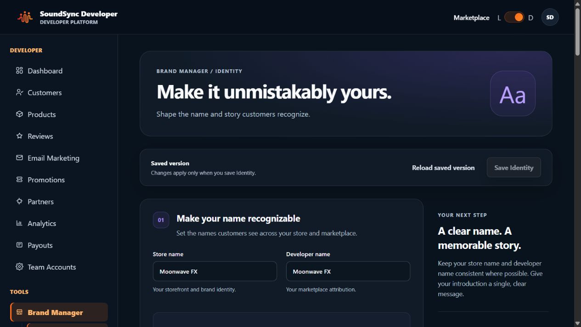Click the Partners chip icon
Screen dimensions: 581x327
[x=19, y=202]
